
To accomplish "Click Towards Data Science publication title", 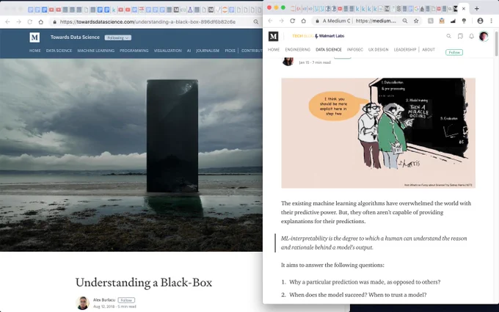I will [x=75, y=37].
